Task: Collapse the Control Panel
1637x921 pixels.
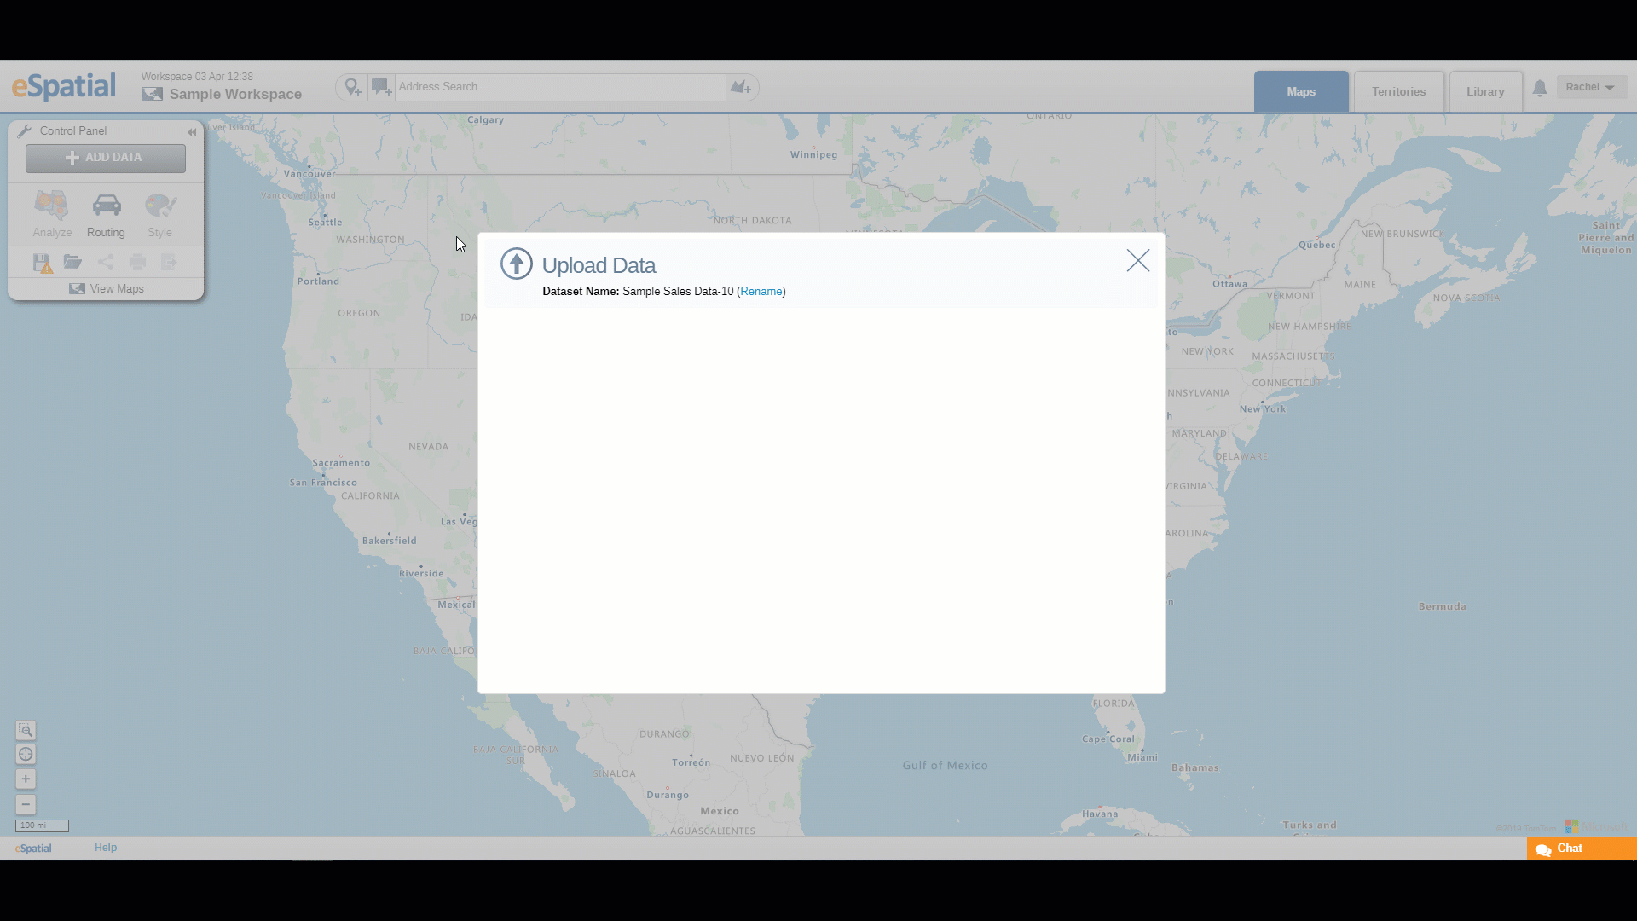Action: [192, 132]
